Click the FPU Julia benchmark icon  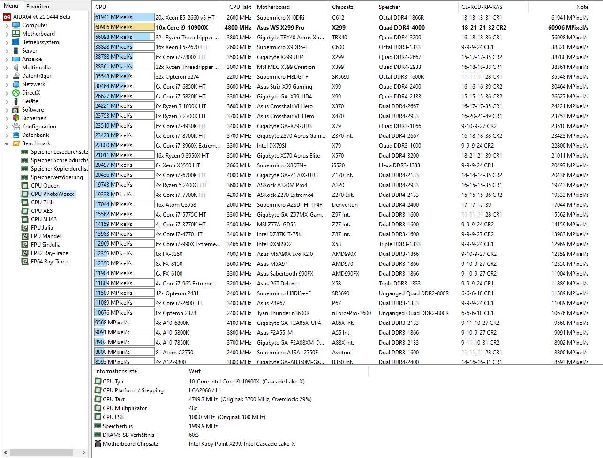pyautogui.click(x=25, y=228)
